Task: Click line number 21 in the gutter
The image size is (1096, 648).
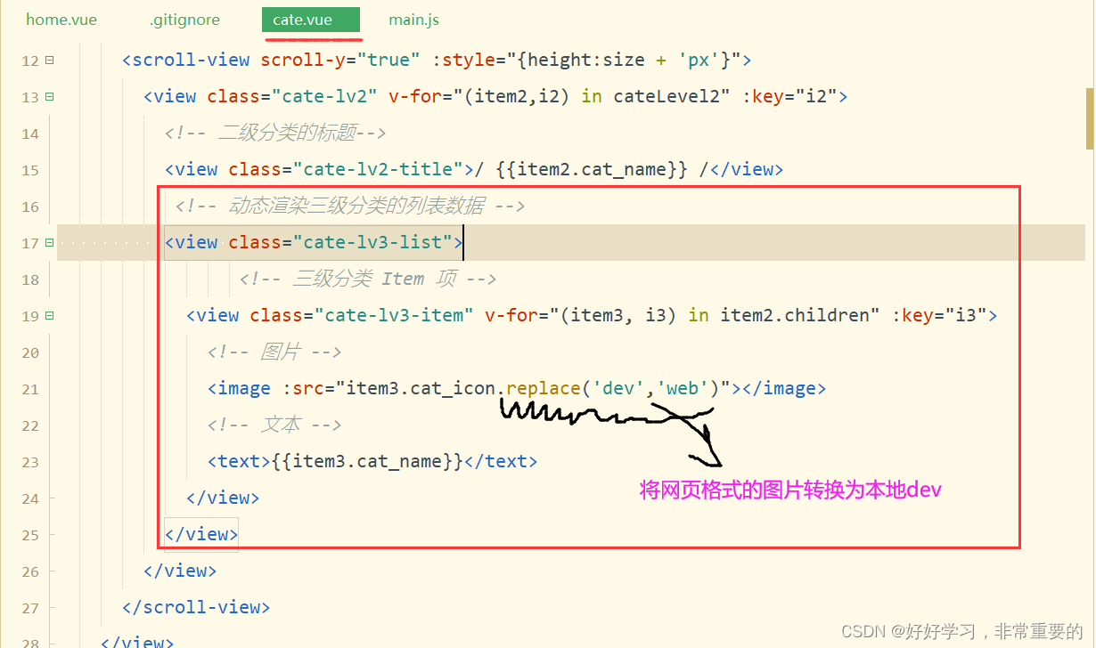Action: [29, 389]
